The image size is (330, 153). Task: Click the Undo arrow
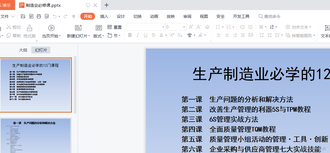pyautogui.click(x=55, y=17)
